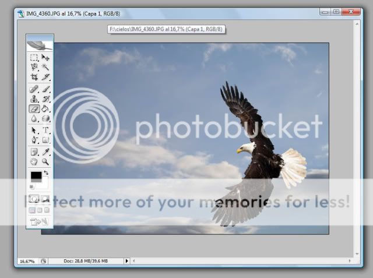
Task: Switch to Full Screen with menu bar
Action: 40,210
